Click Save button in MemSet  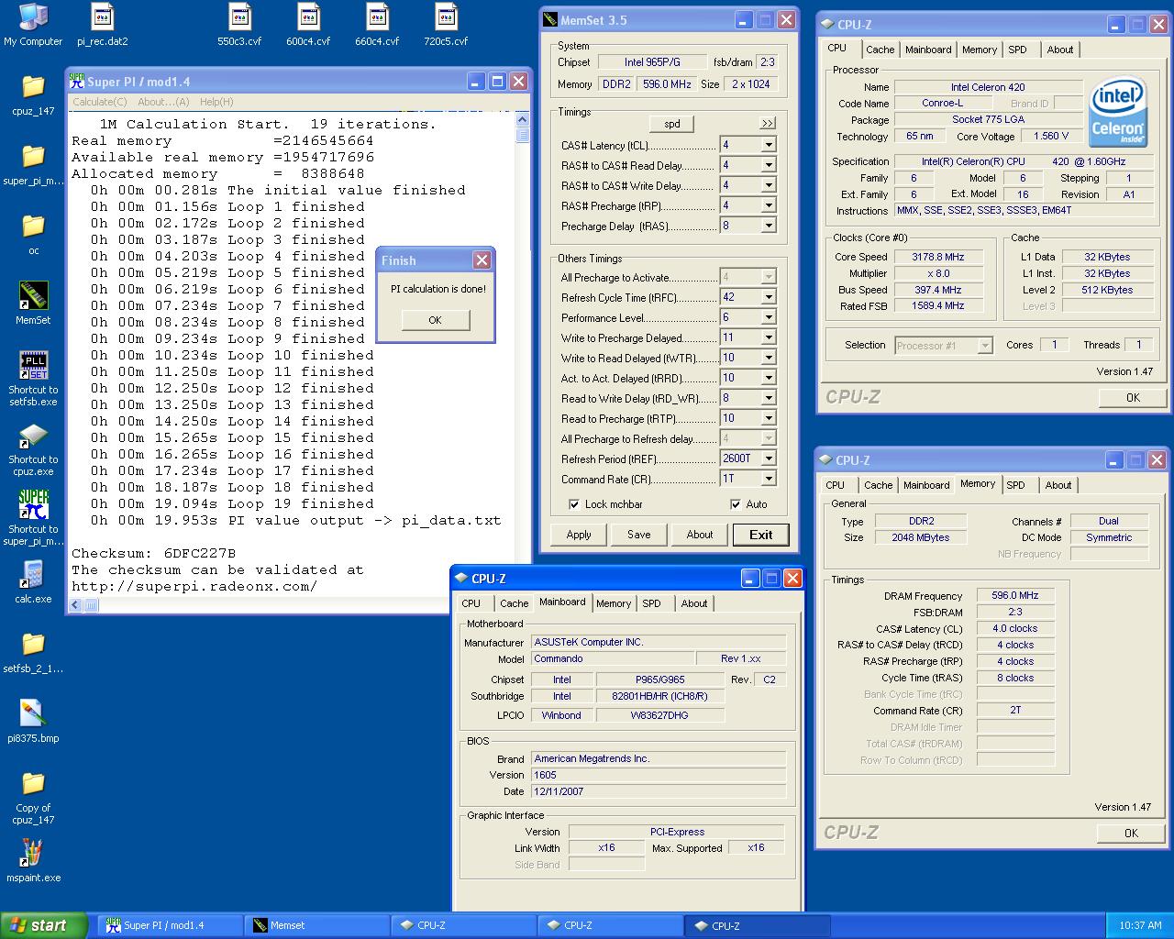coord(639,535)
